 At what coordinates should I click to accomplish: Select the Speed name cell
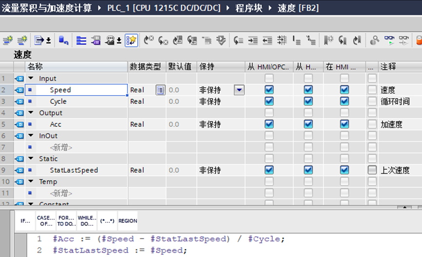point(76,90)
